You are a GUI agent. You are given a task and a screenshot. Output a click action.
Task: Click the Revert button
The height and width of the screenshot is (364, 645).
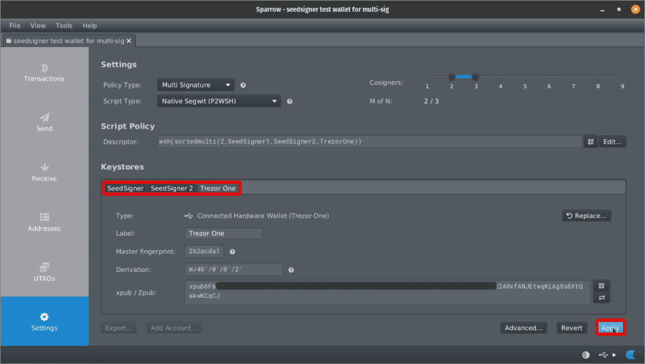click(x=572, y=328)
